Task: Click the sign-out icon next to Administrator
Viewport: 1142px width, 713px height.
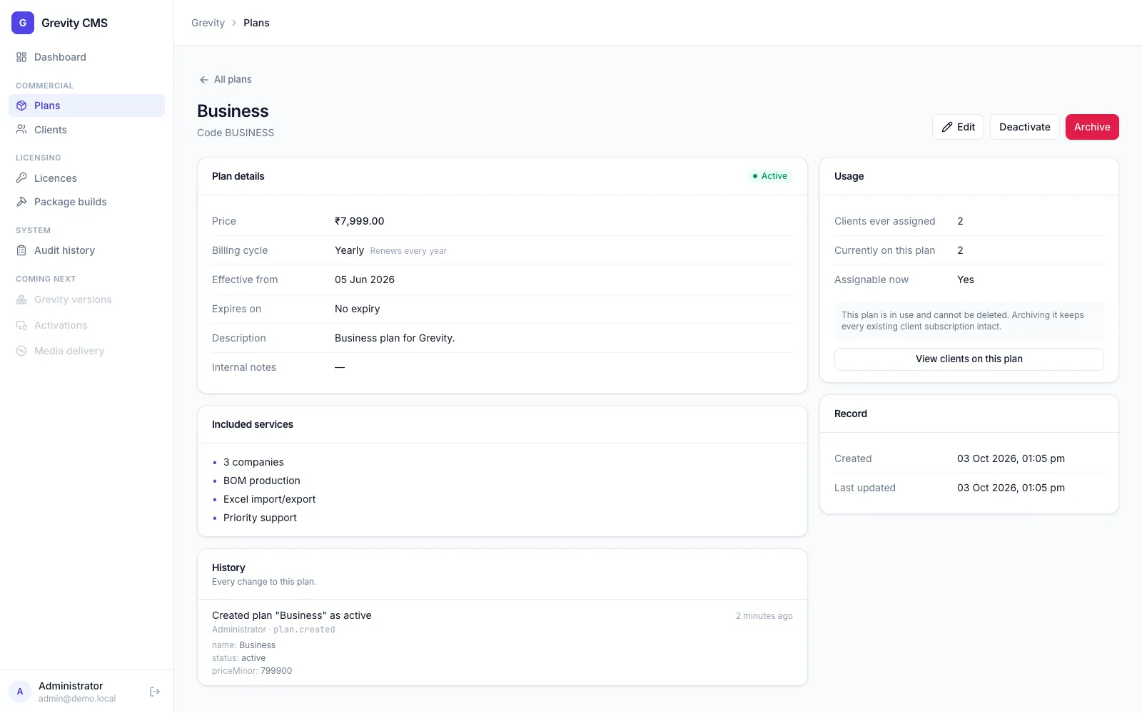Action: [x=155, y=692]
